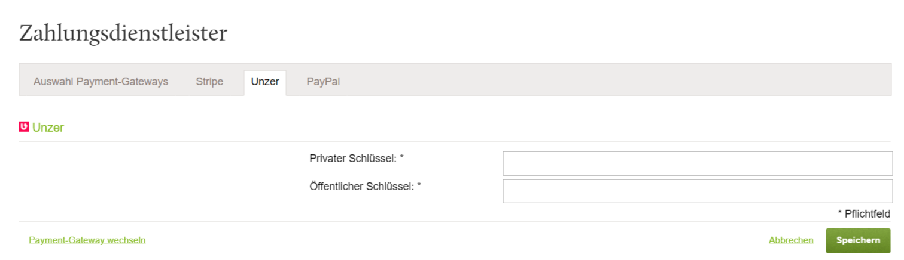Click empty gray area of tab bar
The image size is (904, 260).
point(598,80)
